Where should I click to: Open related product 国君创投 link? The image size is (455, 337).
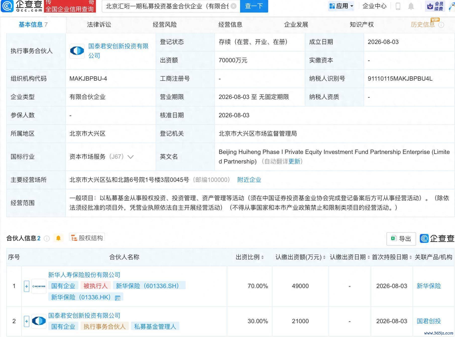pyautogui.click(x=429, y=321)
